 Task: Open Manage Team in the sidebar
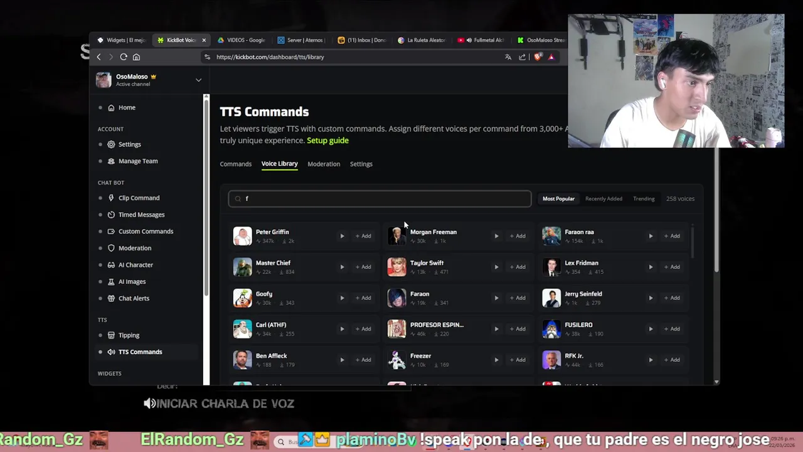click(x=138, y=161)
